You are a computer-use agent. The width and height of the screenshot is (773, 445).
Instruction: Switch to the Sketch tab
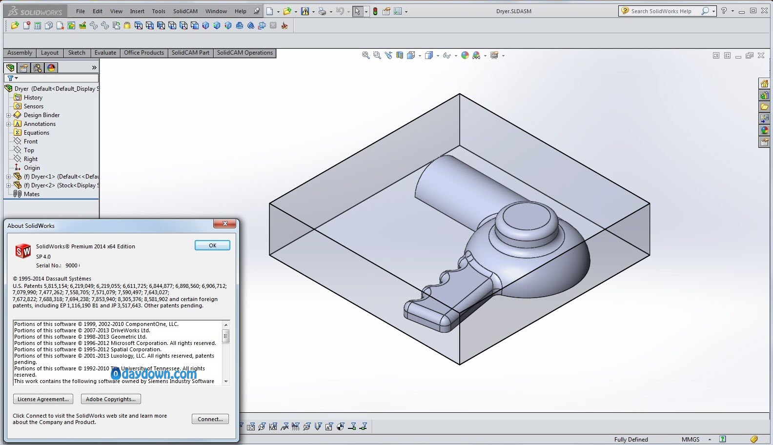tap(77, 53)
